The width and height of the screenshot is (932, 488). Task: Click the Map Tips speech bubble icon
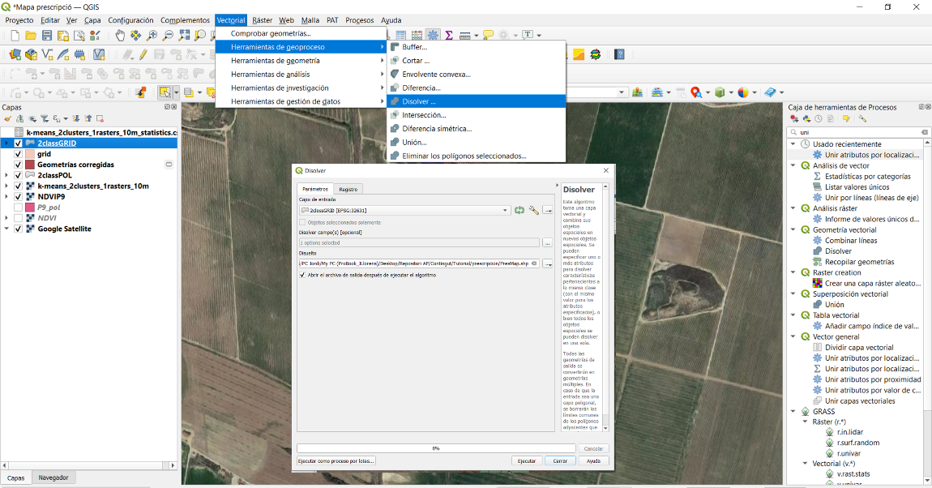click(x=488, y=36)
